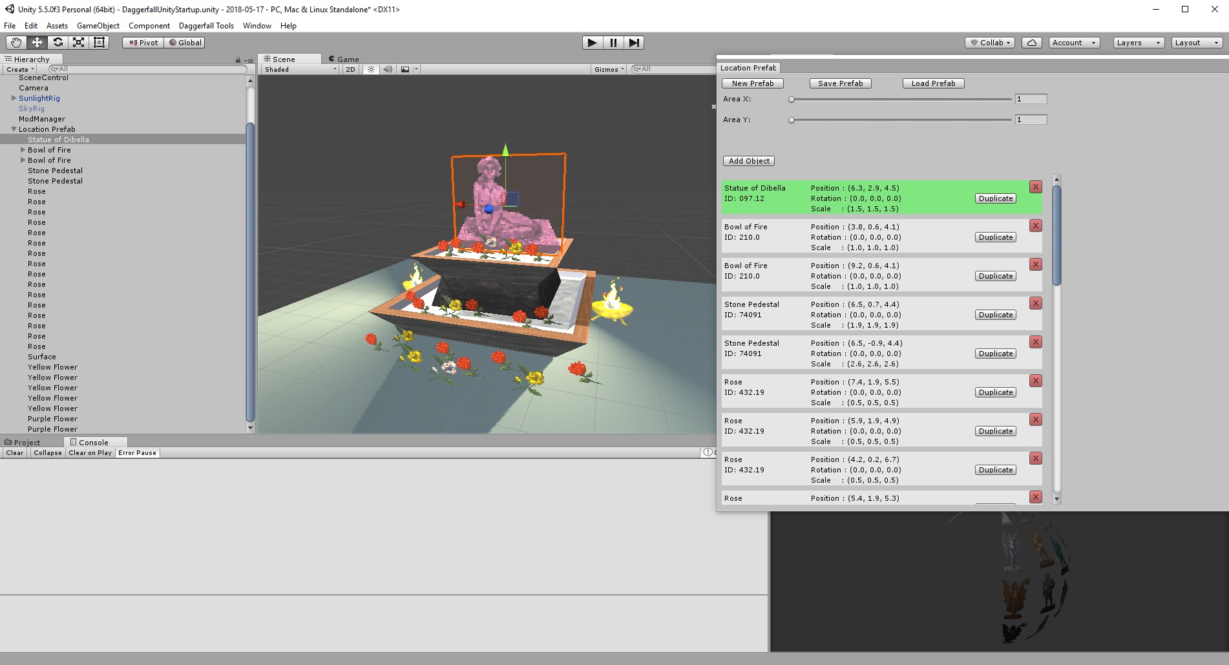This screenshot has height=665, width=1229.
Task: Select the Hand tool in toolbar
Action: coord(16,43)
